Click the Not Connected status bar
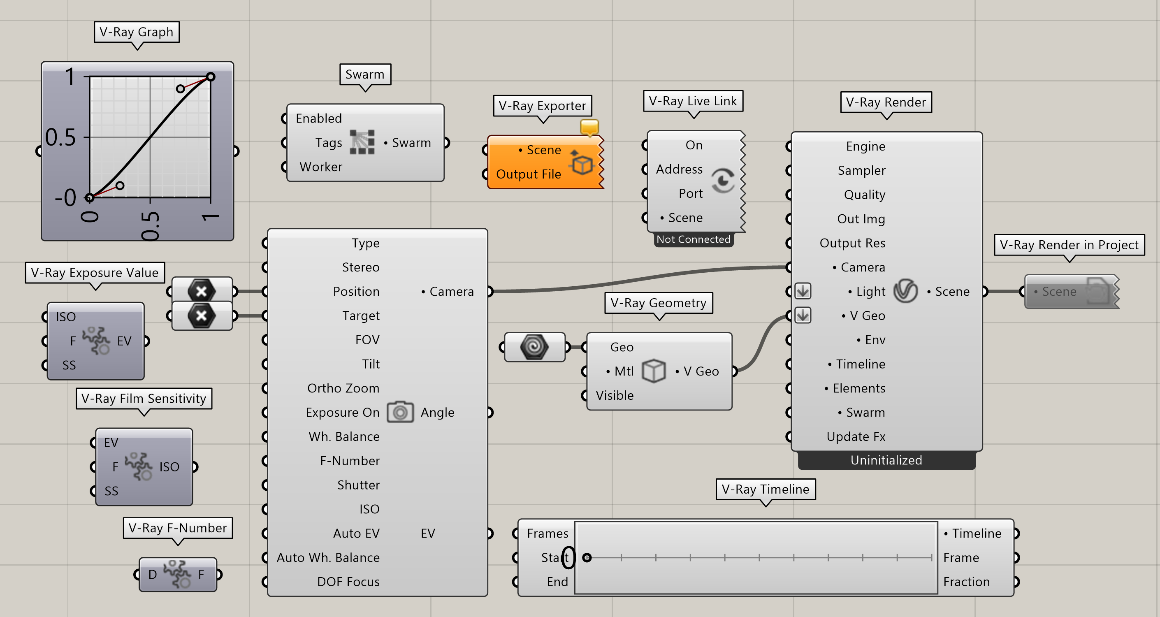This screenshot has height=617, width=1160. point(693,239)
